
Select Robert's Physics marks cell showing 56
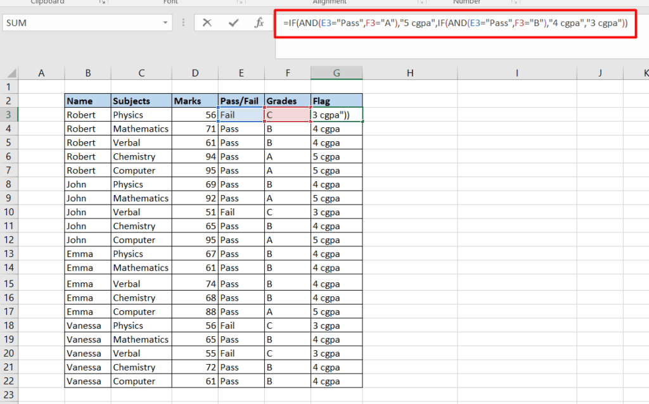pyautogui.click(x=195, y=114)
